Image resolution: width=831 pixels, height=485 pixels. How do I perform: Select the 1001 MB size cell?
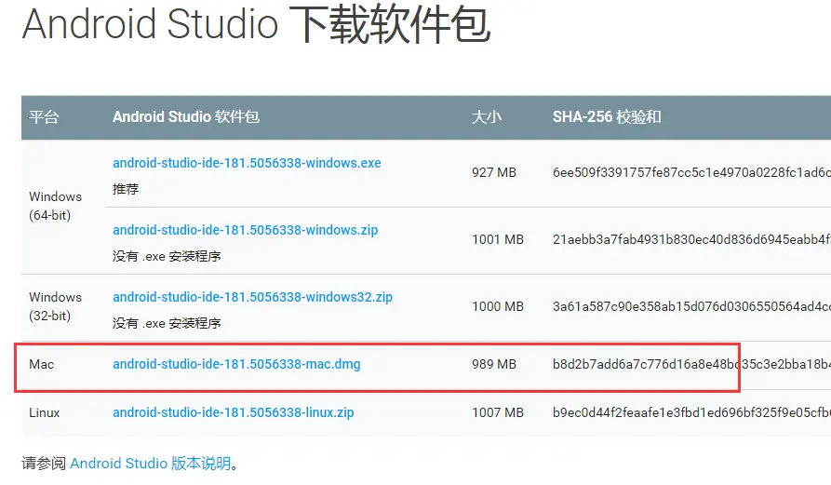498,239
